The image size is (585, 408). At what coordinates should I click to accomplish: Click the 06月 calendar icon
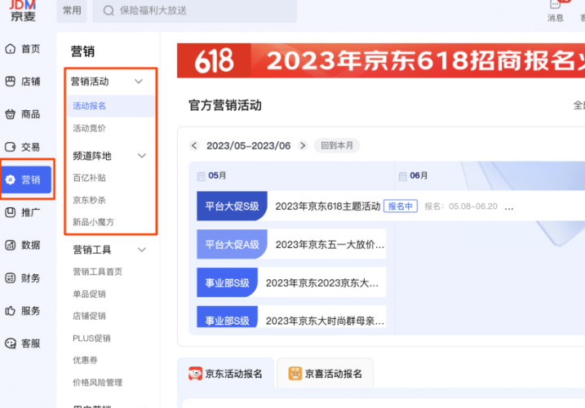(x=402, y=176)
